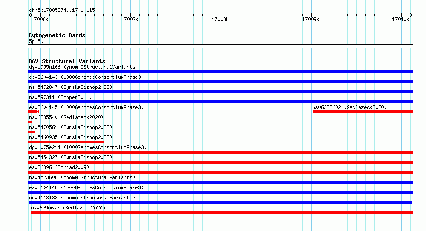This screenshot has width=426, height=231.
Task: Open esv26896 Conrad2009 variant label
Action: click(x=59, y=167)
